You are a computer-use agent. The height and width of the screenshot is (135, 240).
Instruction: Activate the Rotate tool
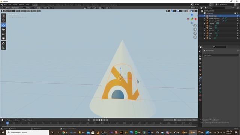[4, 30]
